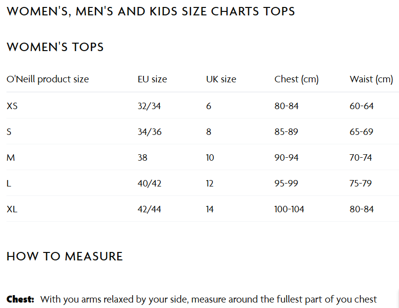The width and height of the screenshot is (399, 308).
Task: Click the "EU size" column header
Action: pyautogui.click(x=152, y=79)
